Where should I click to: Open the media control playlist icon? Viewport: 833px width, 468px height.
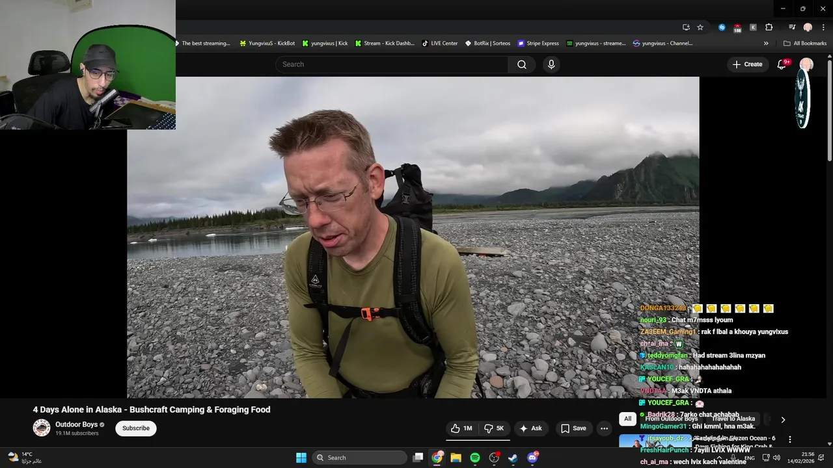792,27
